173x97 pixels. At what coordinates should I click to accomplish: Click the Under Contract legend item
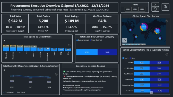[96, 40]
